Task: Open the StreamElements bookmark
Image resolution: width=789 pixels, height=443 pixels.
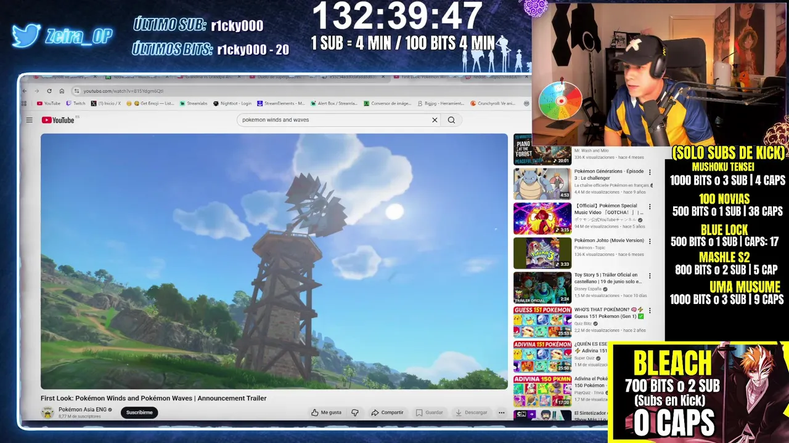Action: click(x=281, y=103)
